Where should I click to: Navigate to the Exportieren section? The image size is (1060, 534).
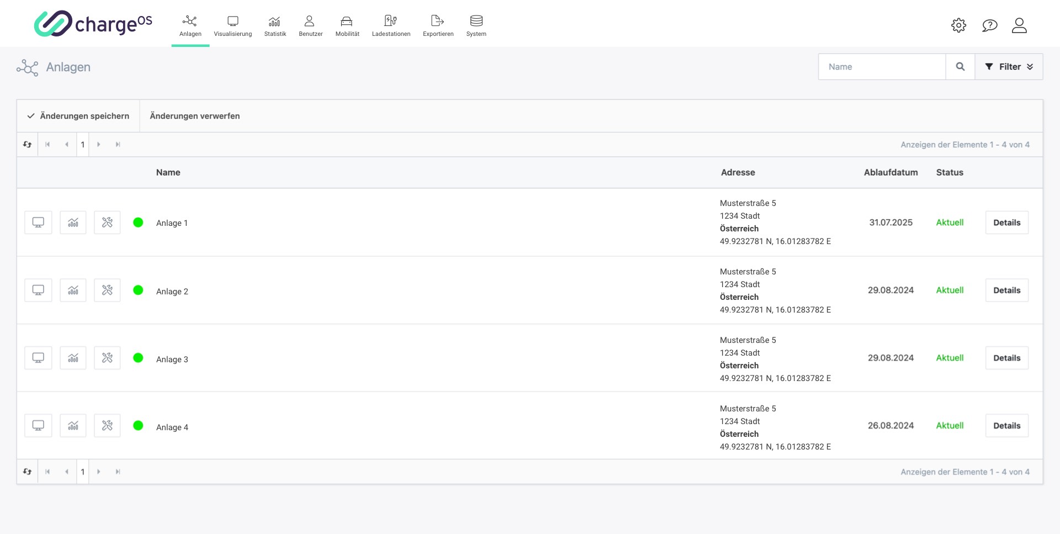(438, 26)
